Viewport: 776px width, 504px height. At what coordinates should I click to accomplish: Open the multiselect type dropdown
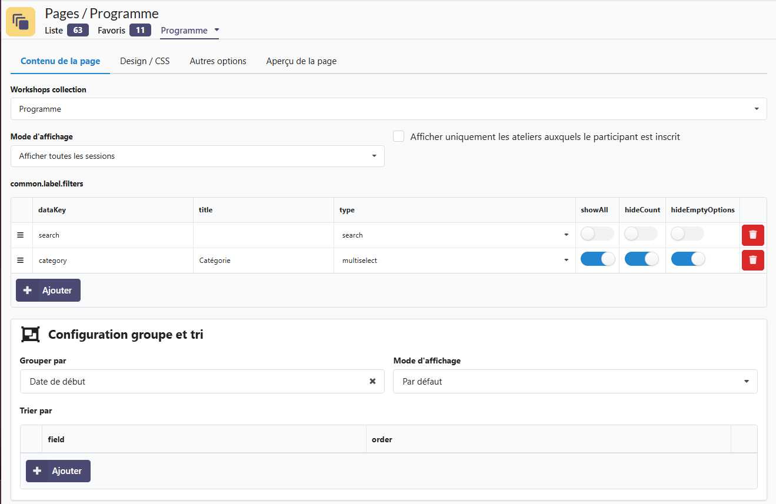point(454,261)
